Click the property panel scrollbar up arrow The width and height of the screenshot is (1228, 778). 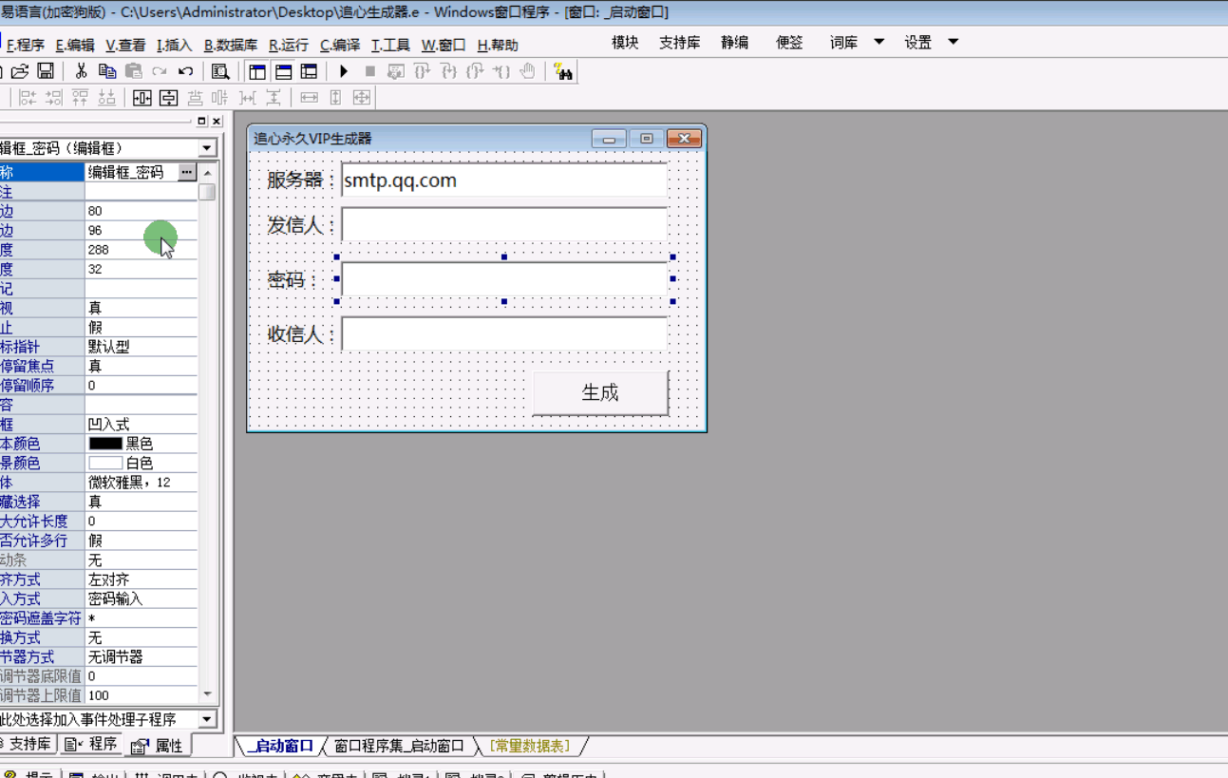207,173
